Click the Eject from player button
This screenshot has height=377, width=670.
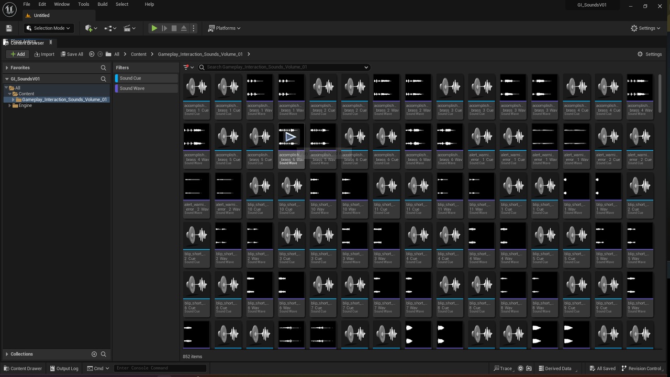coord(184,28)
